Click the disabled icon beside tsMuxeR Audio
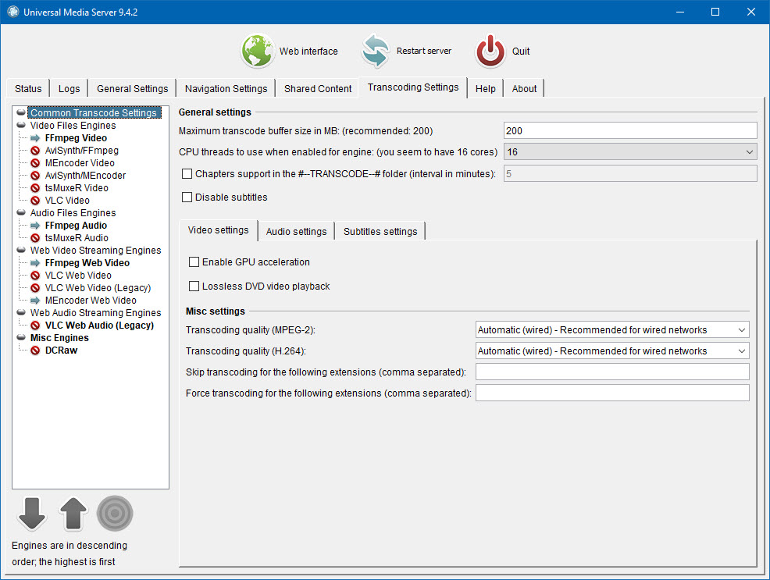The height and width of the screenshot is (580, 770). point(35,238)
